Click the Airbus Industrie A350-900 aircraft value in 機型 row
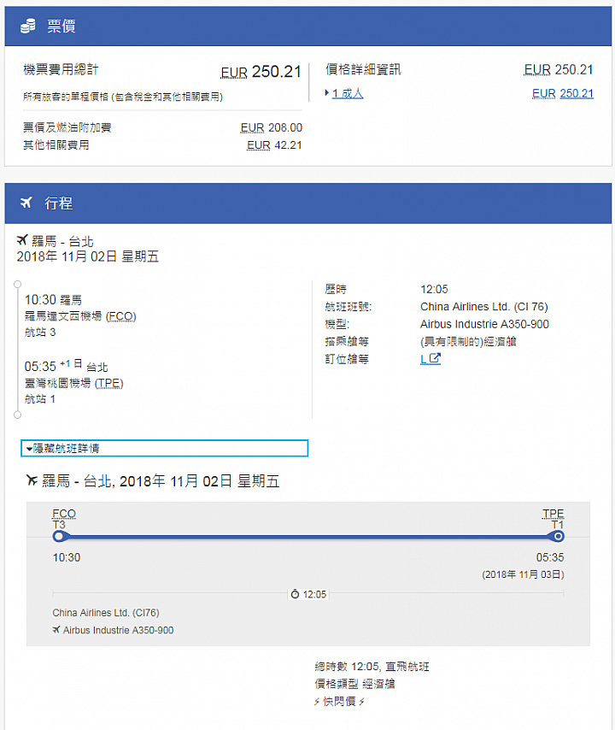615x730 pixels. pos(485,324)
